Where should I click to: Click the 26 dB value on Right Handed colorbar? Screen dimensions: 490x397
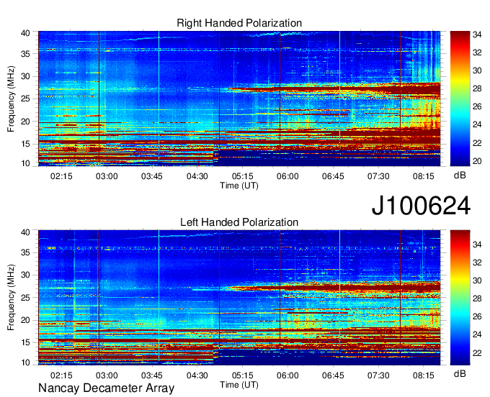477,107
